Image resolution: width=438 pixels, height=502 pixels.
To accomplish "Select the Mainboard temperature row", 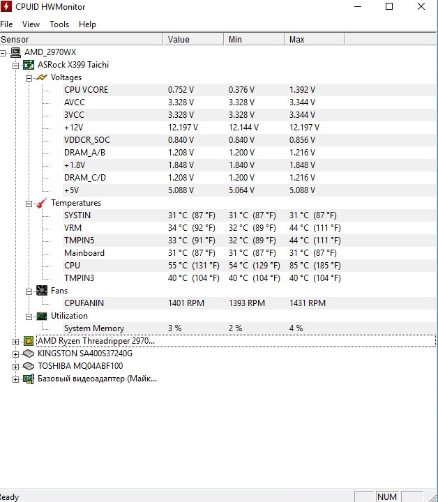I will 250,253.
